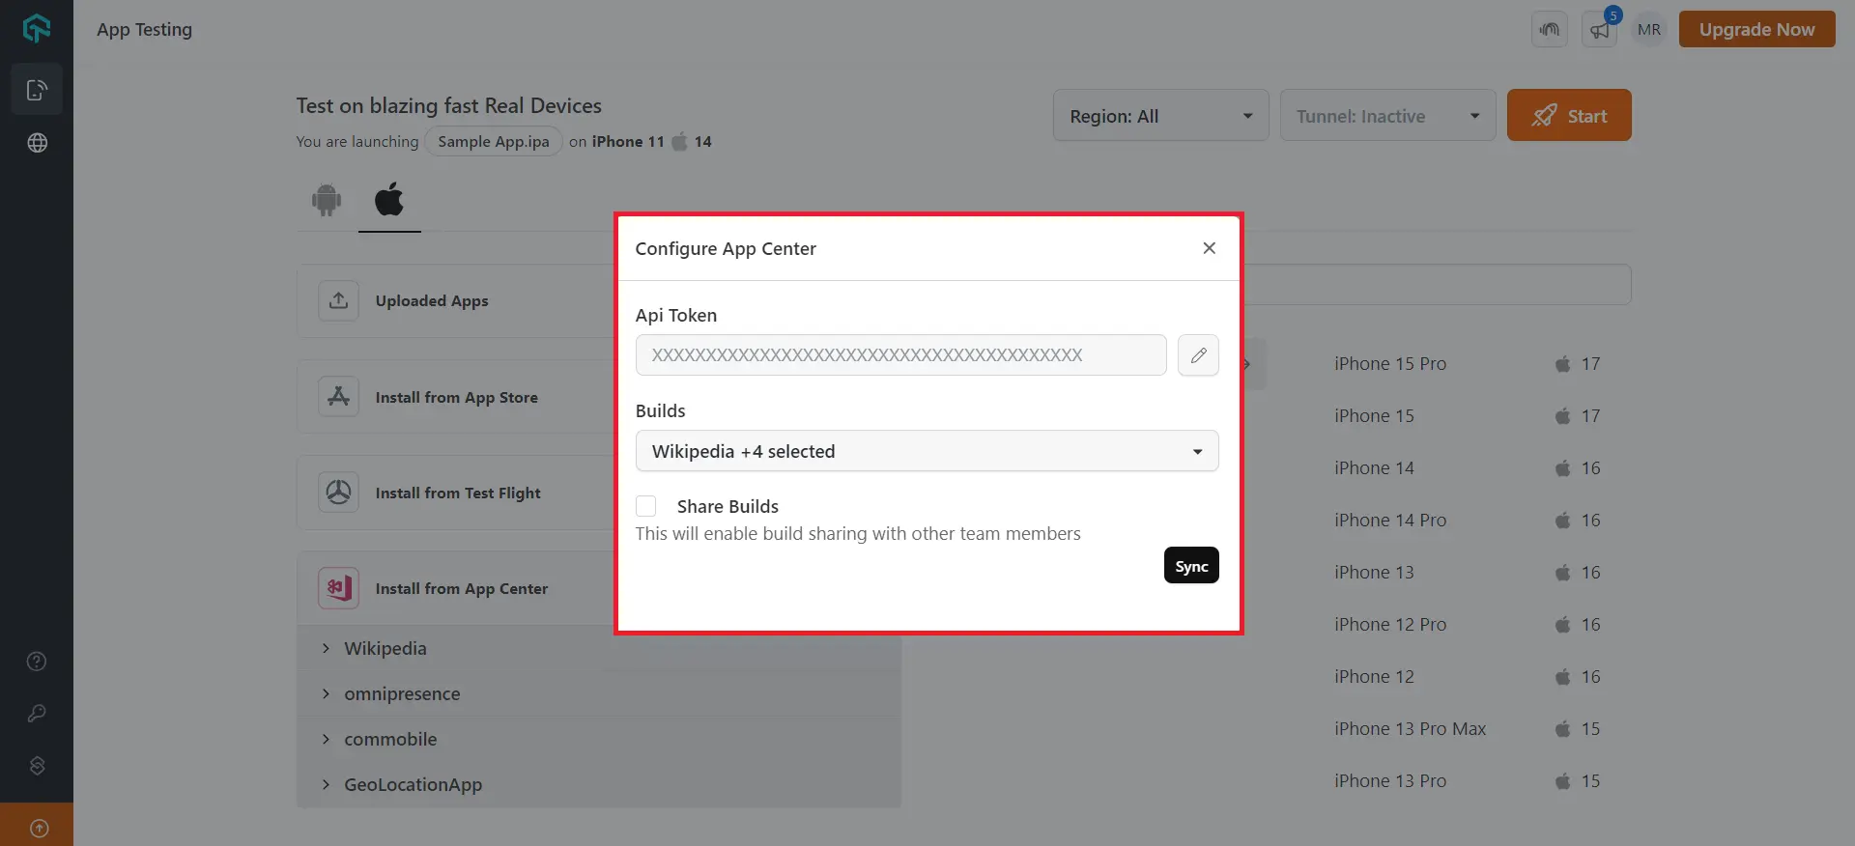
Task: Click the help question mark sidebar icon
Action: point(37,662)
